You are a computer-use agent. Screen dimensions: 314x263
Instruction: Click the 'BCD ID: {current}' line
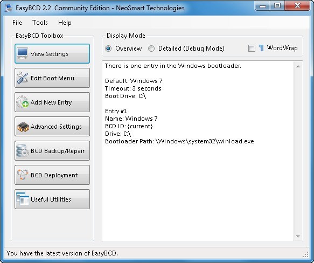[x=129, y=126]
